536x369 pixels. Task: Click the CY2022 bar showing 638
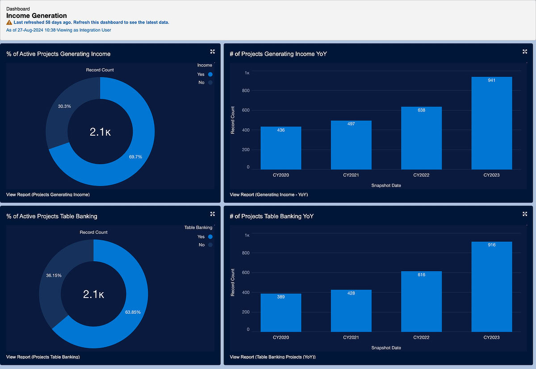click(x=421, y=138)
